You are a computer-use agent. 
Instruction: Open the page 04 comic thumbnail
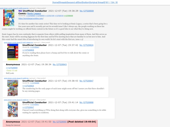point(13,109)
